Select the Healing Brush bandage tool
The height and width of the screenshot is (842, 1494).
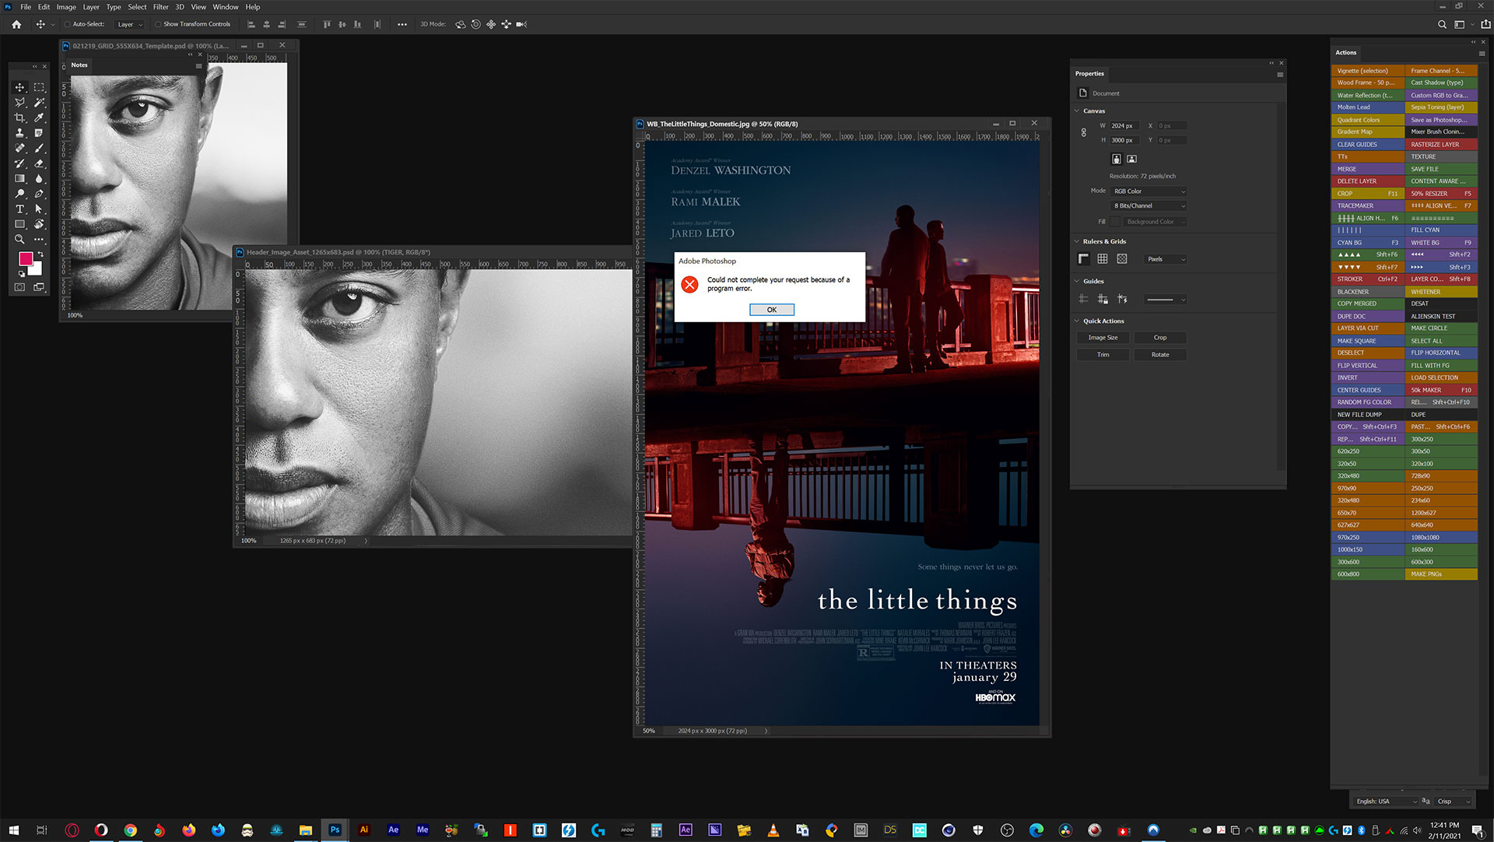pos(20,148)
